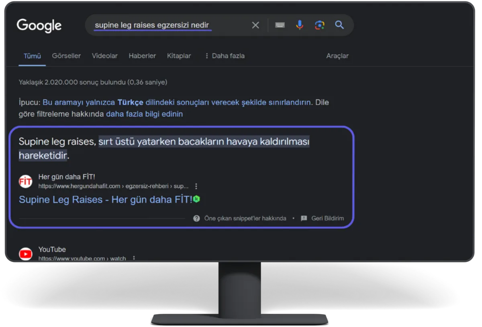Viewport: 482px width, 327px height.
Task: Switch to the Videolar tab
Action: pos(104,56)
